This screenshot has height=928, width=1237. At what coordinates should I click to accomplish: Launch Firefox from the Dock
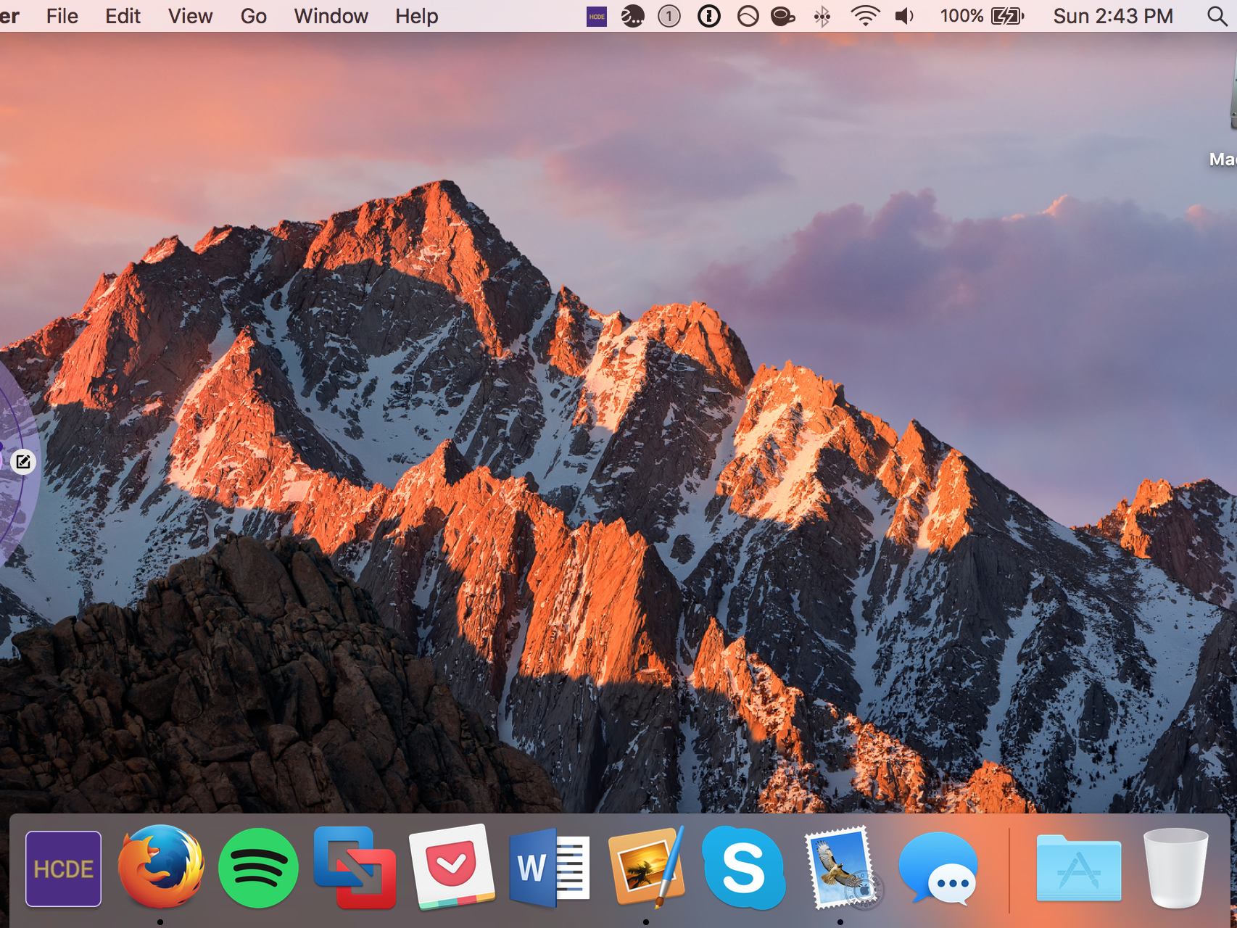pos(161,867)
